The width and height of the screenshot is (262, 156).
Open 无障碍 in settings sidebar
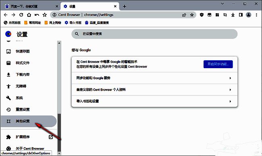[29, 86]
